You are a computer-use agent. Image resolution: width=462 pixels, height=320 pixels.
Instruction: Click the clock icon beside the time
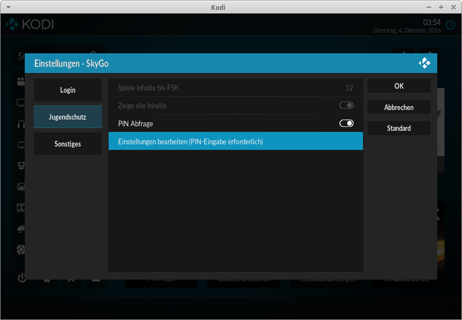pos(450,25)
